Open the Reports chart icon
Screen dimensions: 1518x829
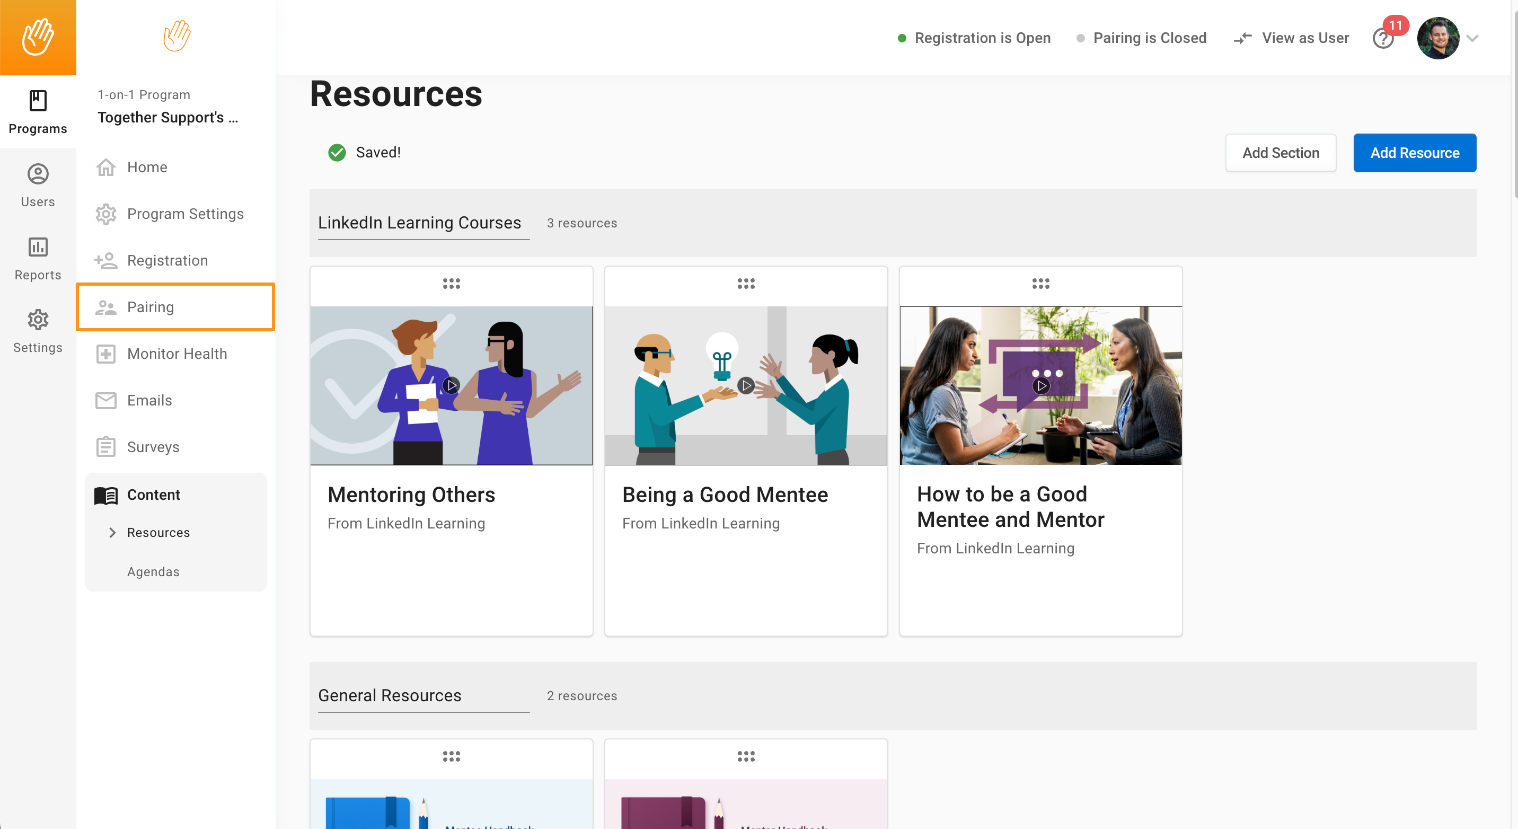tap(38, 247)
